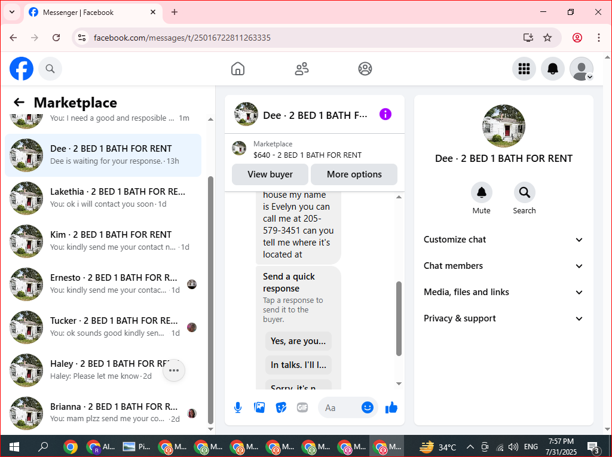This screenshot has width=612, height=457.
Task: Go back with browser back arrow
Action: [13, 38]
